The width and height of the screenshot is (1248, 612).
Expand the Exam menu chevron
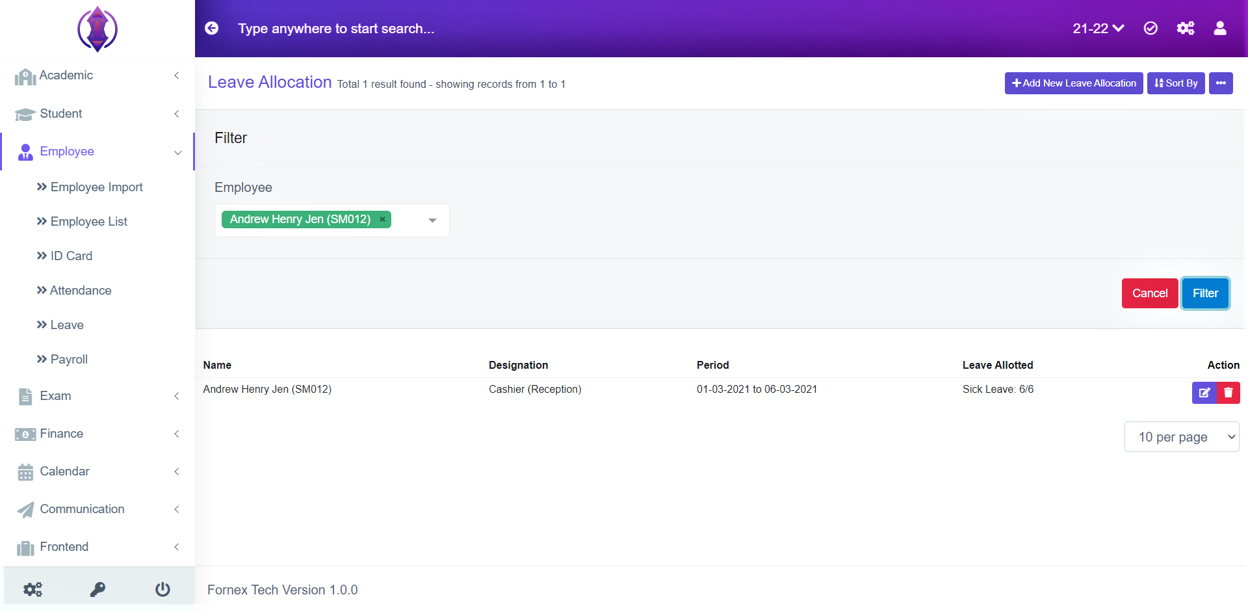(177, 396)
